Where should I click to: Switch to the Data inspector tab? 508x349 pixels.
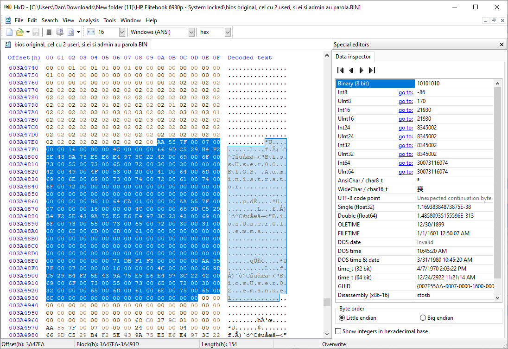353,57
